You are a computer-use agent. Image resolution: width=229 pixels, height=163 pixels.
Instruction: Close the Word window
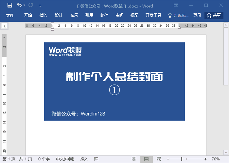[x=221, y=6]
